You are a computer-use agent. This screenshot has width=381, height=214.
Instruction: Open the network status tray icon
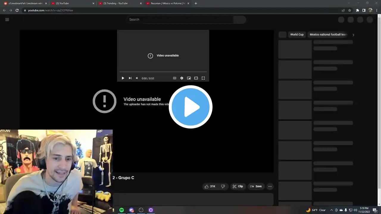tap(350, 210)
